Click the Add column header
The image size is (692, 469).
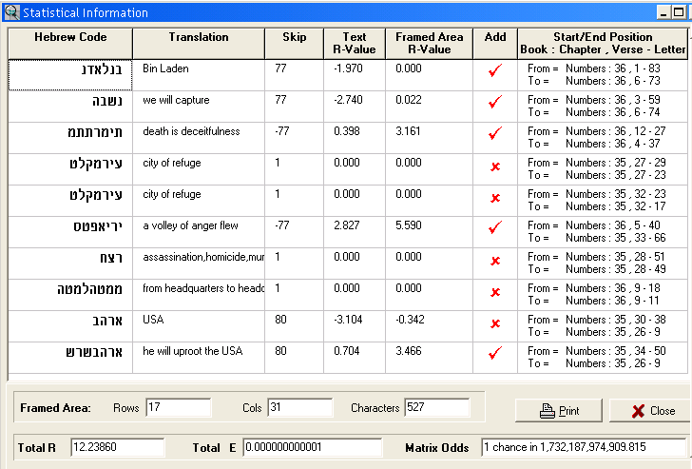pyautogui.click(x=495, y=43)
